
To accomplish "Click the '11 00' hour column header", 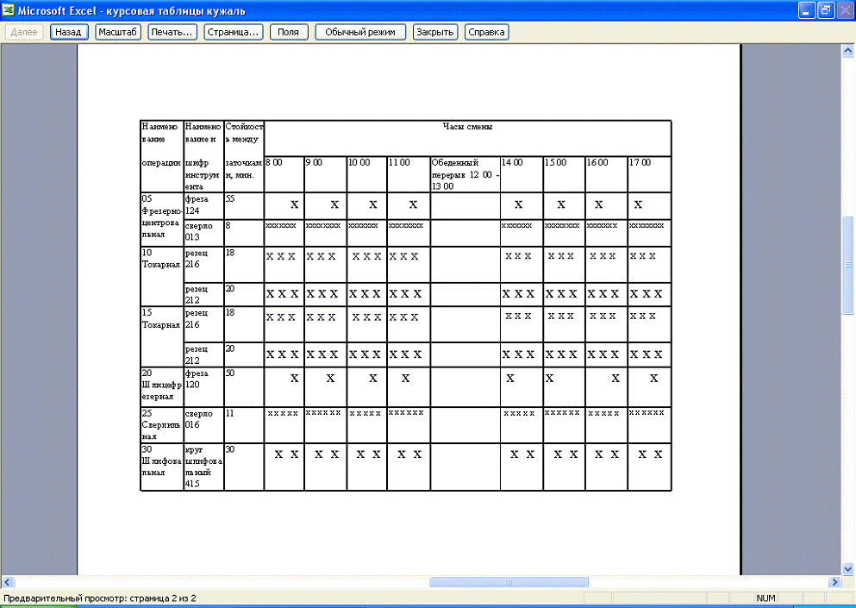I will pos(409,174).
